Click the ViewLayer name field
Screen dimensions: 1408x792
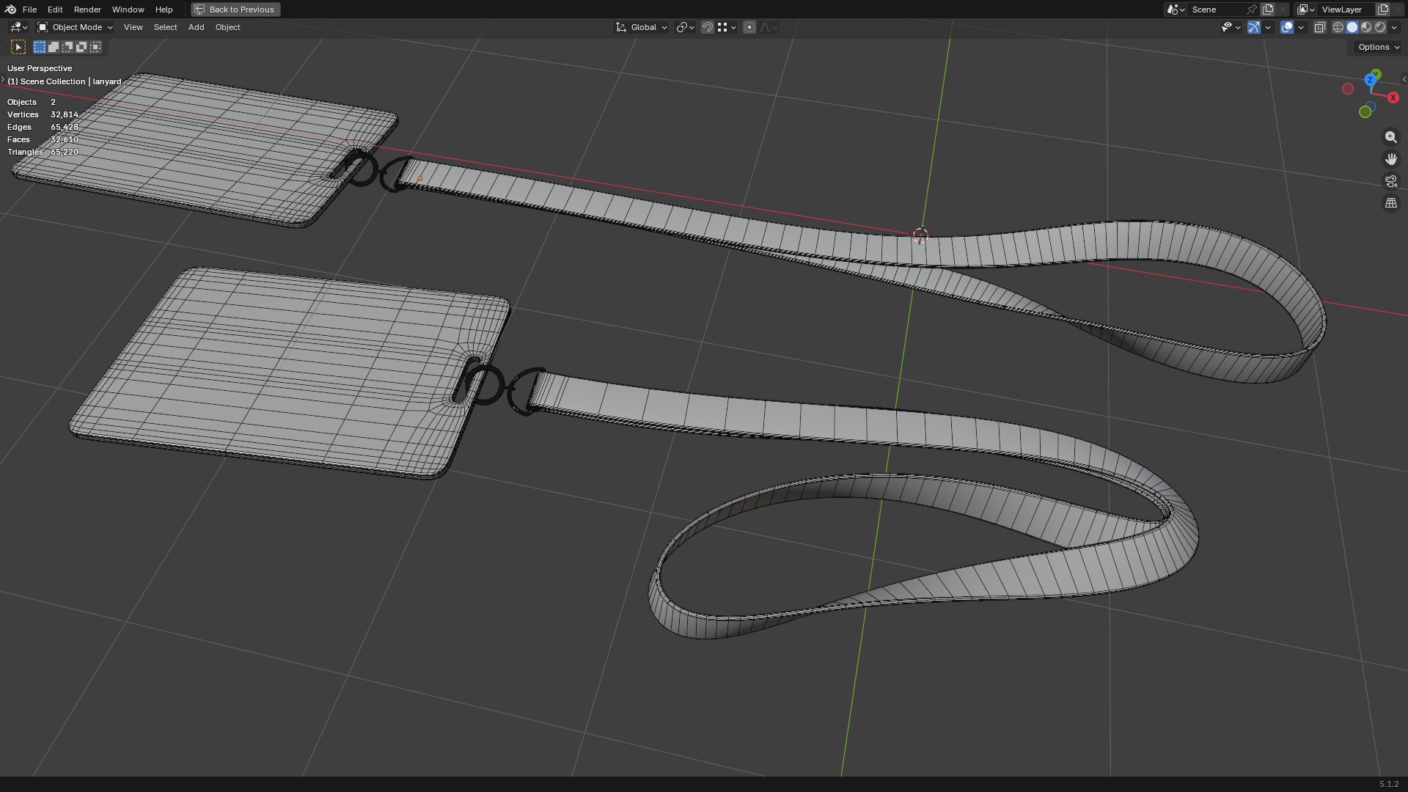coord(1346,10)
